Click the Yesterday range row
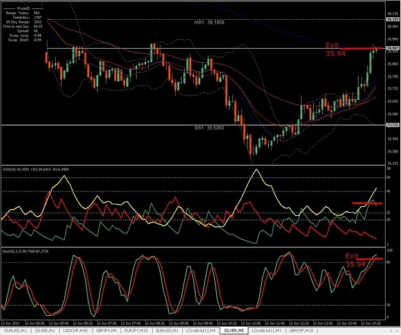Screen dimensions: 401x335 point(27,17)
